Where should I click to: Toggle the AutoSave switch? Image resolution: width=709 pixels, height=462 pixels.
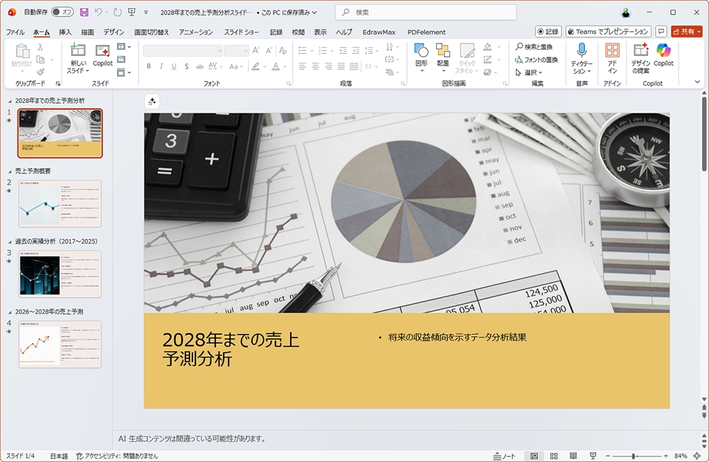tap(63, 12)
